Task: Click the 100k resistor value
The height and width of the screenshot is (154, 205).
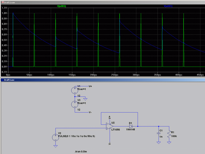Action: click(174, 136)
